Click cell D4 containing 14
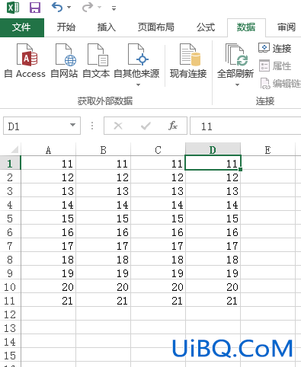The width and height of the screenshot is (301, 367). [x=213, y=204]
